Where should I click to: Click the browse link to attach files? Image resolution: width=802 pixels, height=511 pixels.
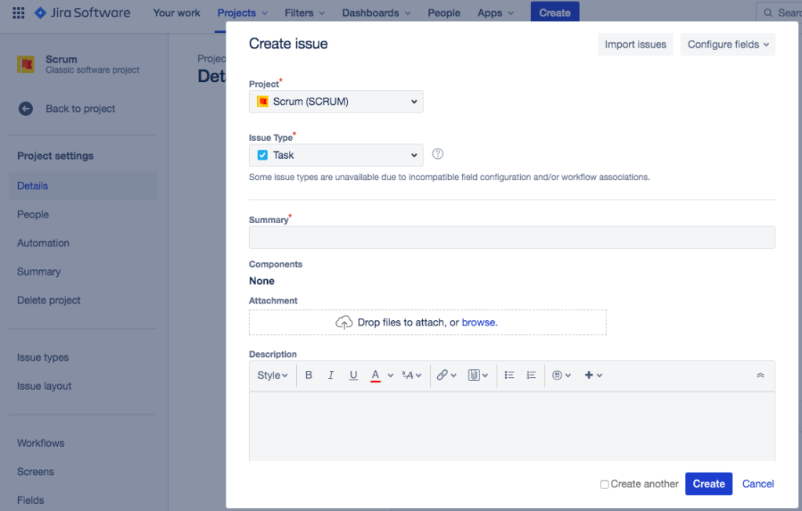coord(479,322)
